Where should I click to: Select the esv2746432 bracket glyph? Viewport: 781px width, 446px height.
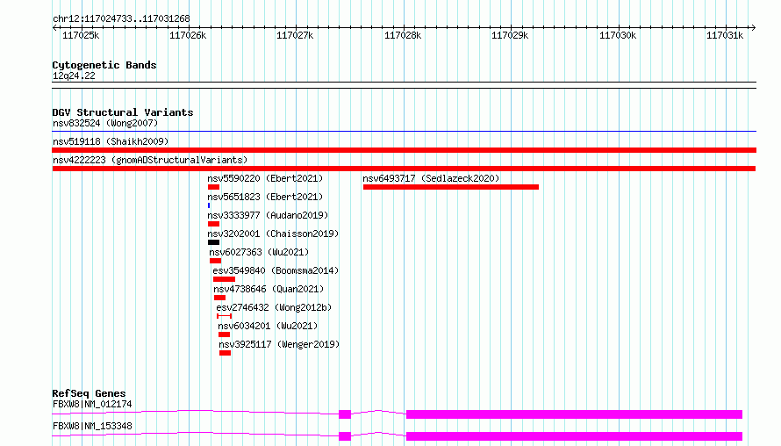[224, 316]
